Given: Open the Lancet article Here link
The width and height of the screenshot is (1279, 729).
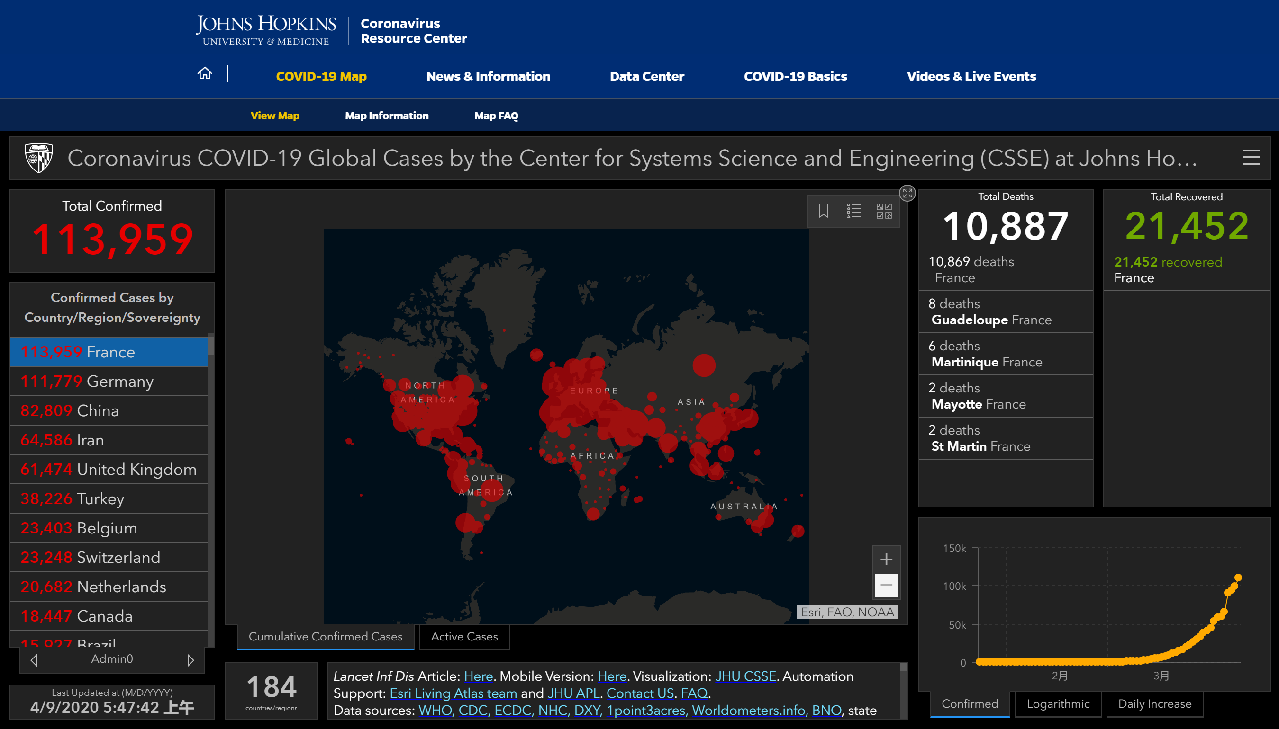Looking at the screenshot, I should click(x=478, y=676).
